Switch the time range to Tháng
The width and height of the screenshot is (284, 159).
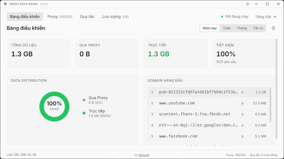click(242, 28)
